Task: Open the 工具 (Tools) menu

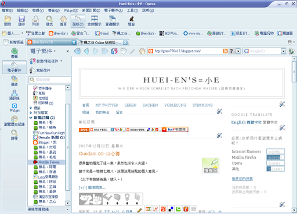Action: [132, 10]
